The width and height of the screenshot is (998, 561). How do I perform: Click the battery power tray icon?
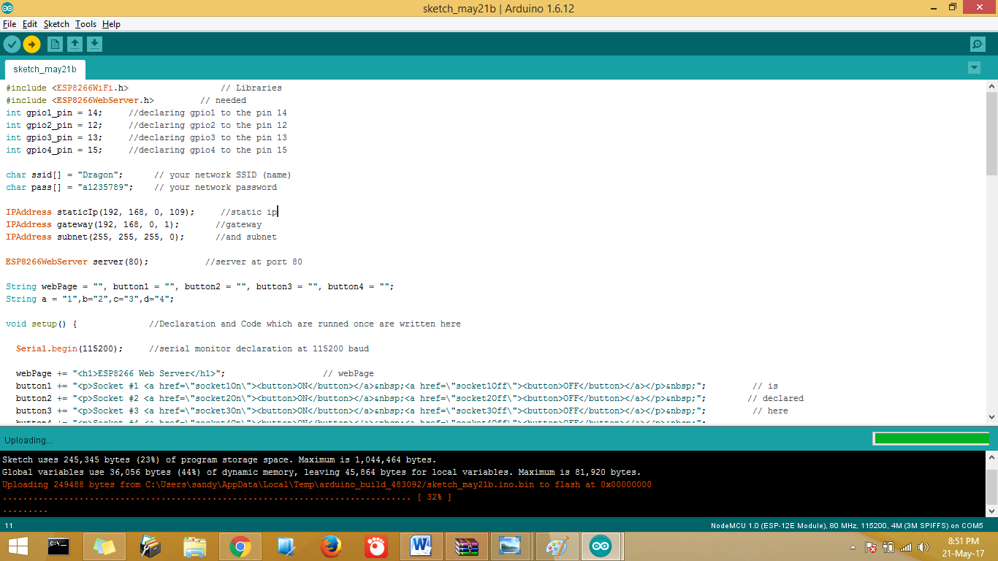click(x=888, y=547)
